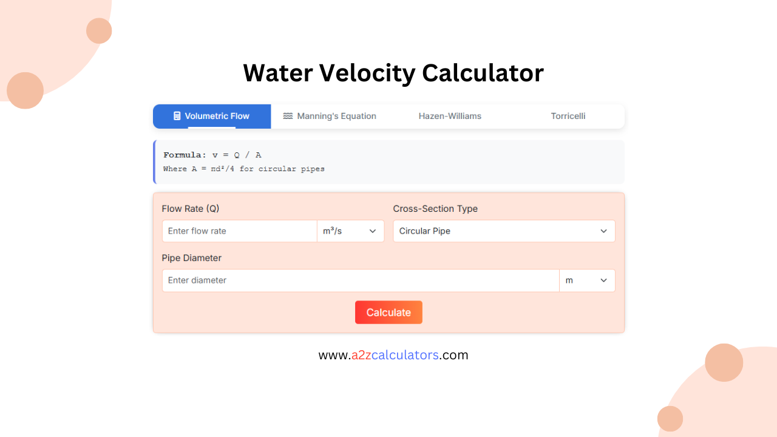This screenshot has height=437, width=777.
Task: Click the waves icon beside Manning's Equation
Action: [x=288, y=116]
